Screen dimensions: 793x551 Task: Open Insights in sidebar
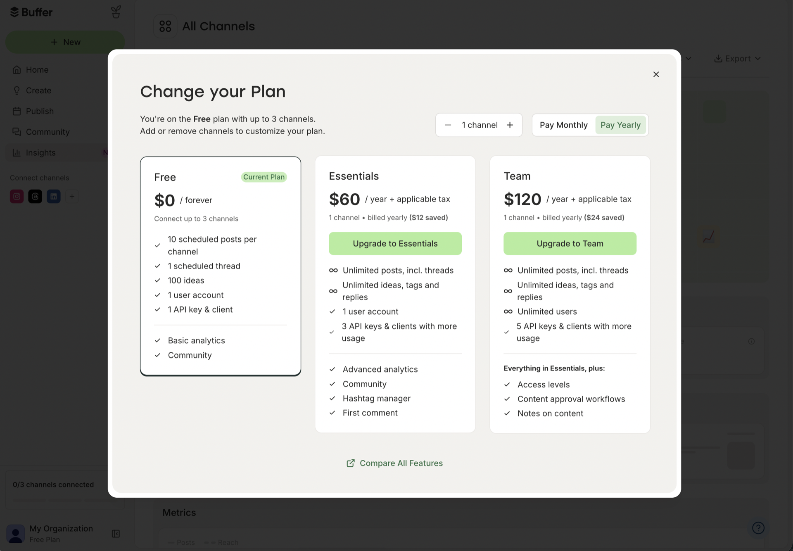[57, 152]
